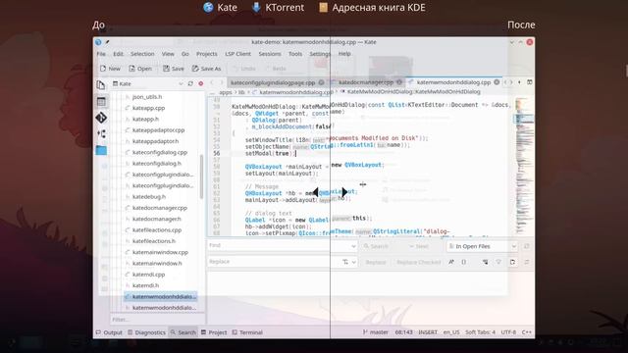Open the Soft Tabs: 4 indentation menu
Screen dimensions: 628x353
pos(480,332)
